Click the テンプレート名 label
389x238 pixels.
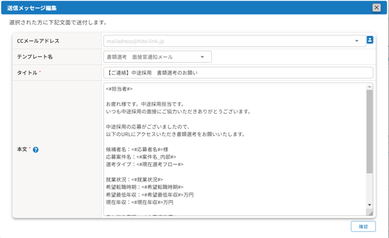tap(35, 57)
